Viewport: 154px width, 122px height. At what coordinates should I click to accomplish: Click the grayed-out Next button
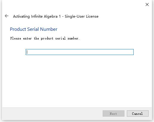pos(113,113)
